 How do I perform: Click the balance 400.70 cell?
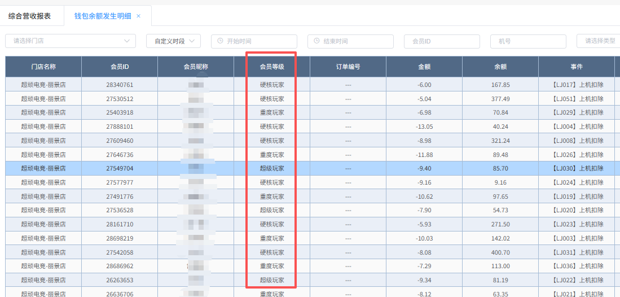coord(500,252)
